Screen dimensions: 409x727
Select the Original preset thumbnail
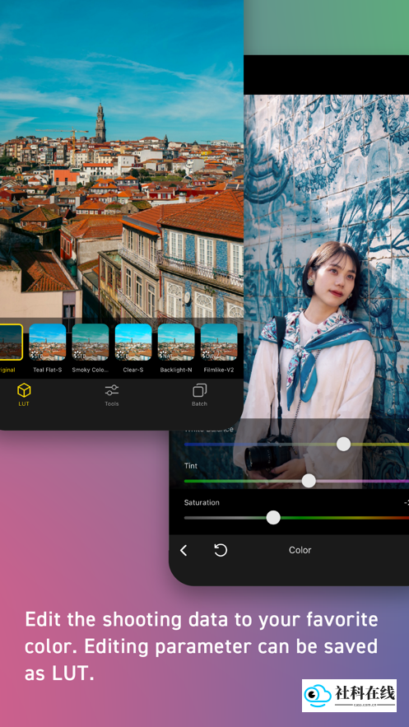click(x=12, y=343)
